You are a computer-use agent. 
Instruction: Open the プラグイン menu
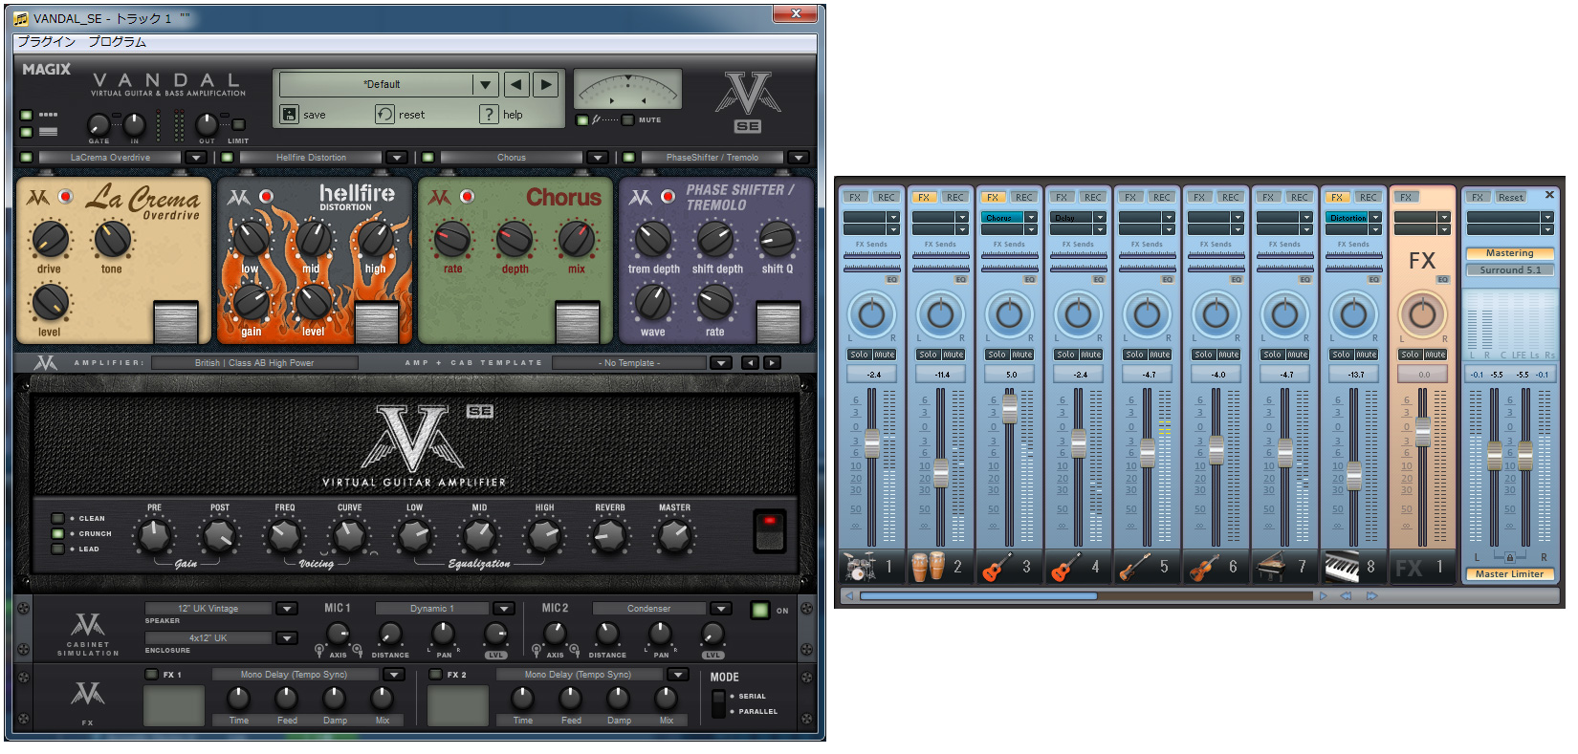(x=46, y=42)
